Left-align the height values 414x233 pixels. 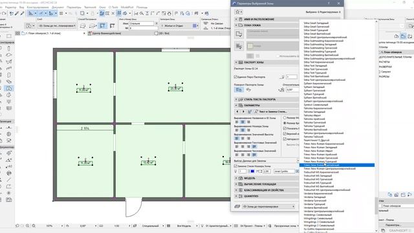pyautogui.click(x=237, y=138)
